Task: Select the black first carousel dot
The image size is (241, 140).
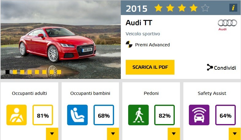Action: click(8, 72)
